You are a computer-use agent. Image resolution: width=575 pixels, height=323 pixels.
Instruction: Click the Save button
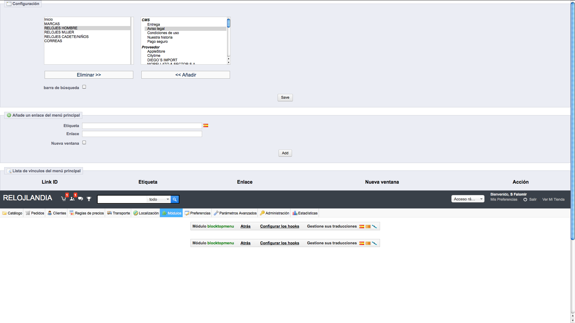pos(285,97)
